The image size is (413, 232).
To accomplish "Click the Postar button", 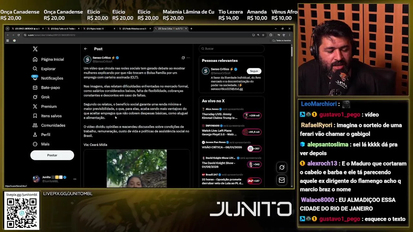I will 52,155.
